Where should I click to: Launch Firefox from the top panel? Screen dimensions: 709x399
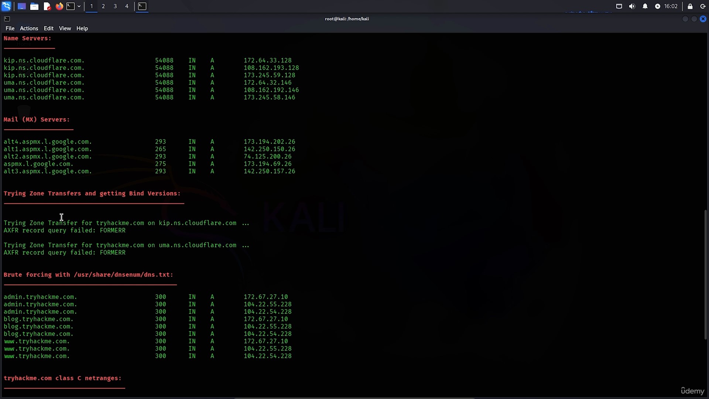coord(59,6)
